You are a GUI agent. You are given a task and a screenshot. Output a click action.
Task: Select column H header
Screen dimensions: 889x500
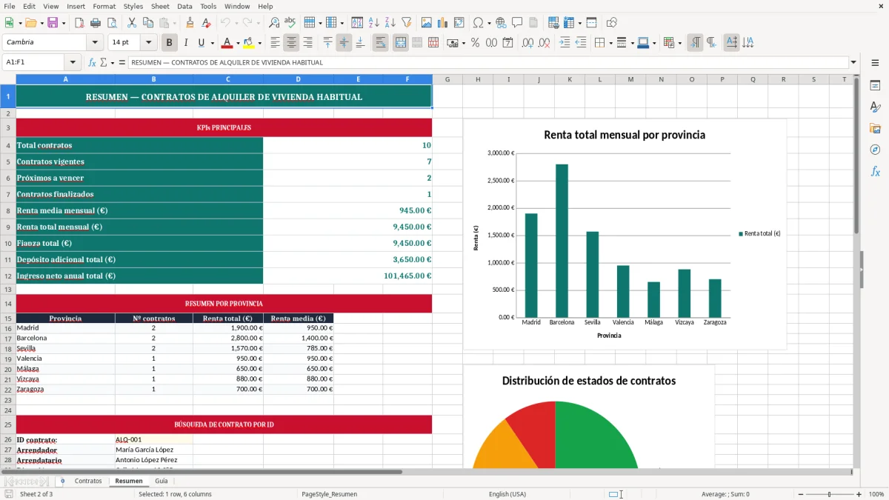click(478, 79)
